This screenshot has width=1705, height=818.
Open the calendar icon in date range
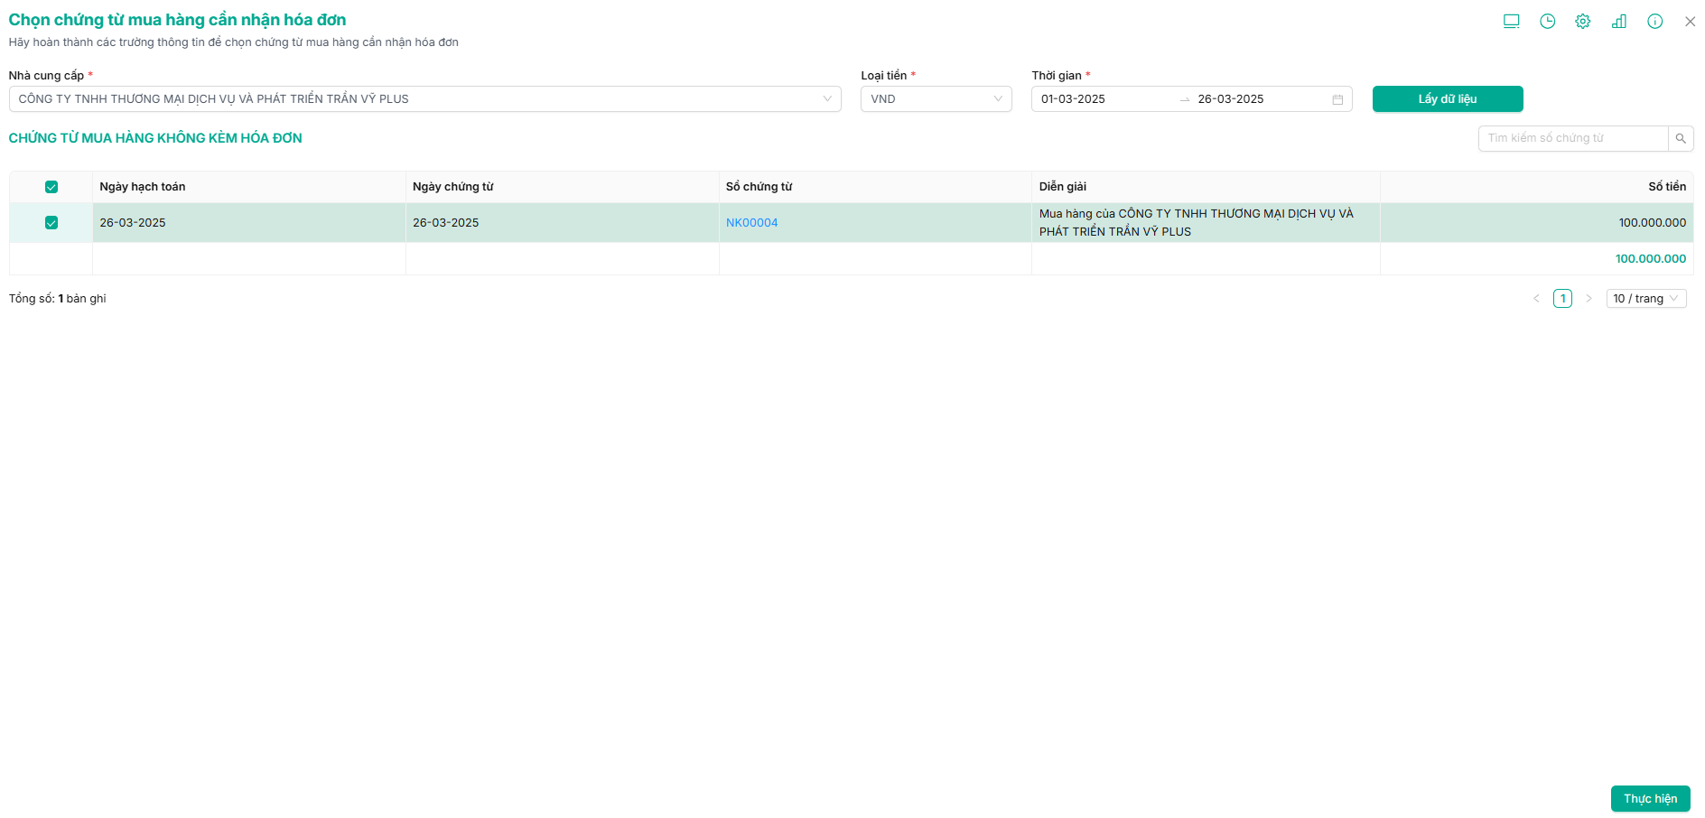[1337, 99]
